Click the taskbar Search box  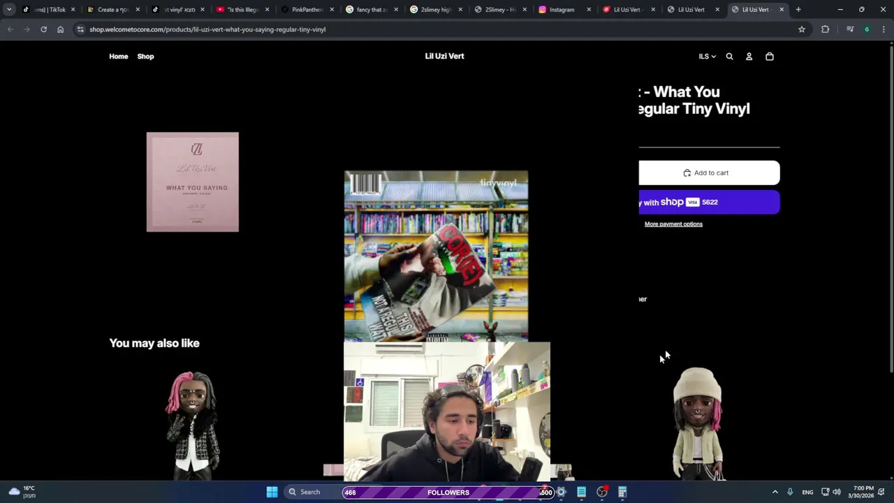point(312,492)
